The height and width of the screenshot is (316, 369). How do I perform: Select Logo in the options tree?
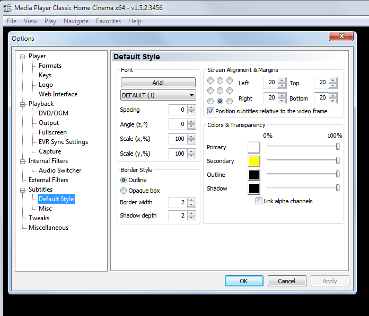pyautogui.click(x=46, y=85)
